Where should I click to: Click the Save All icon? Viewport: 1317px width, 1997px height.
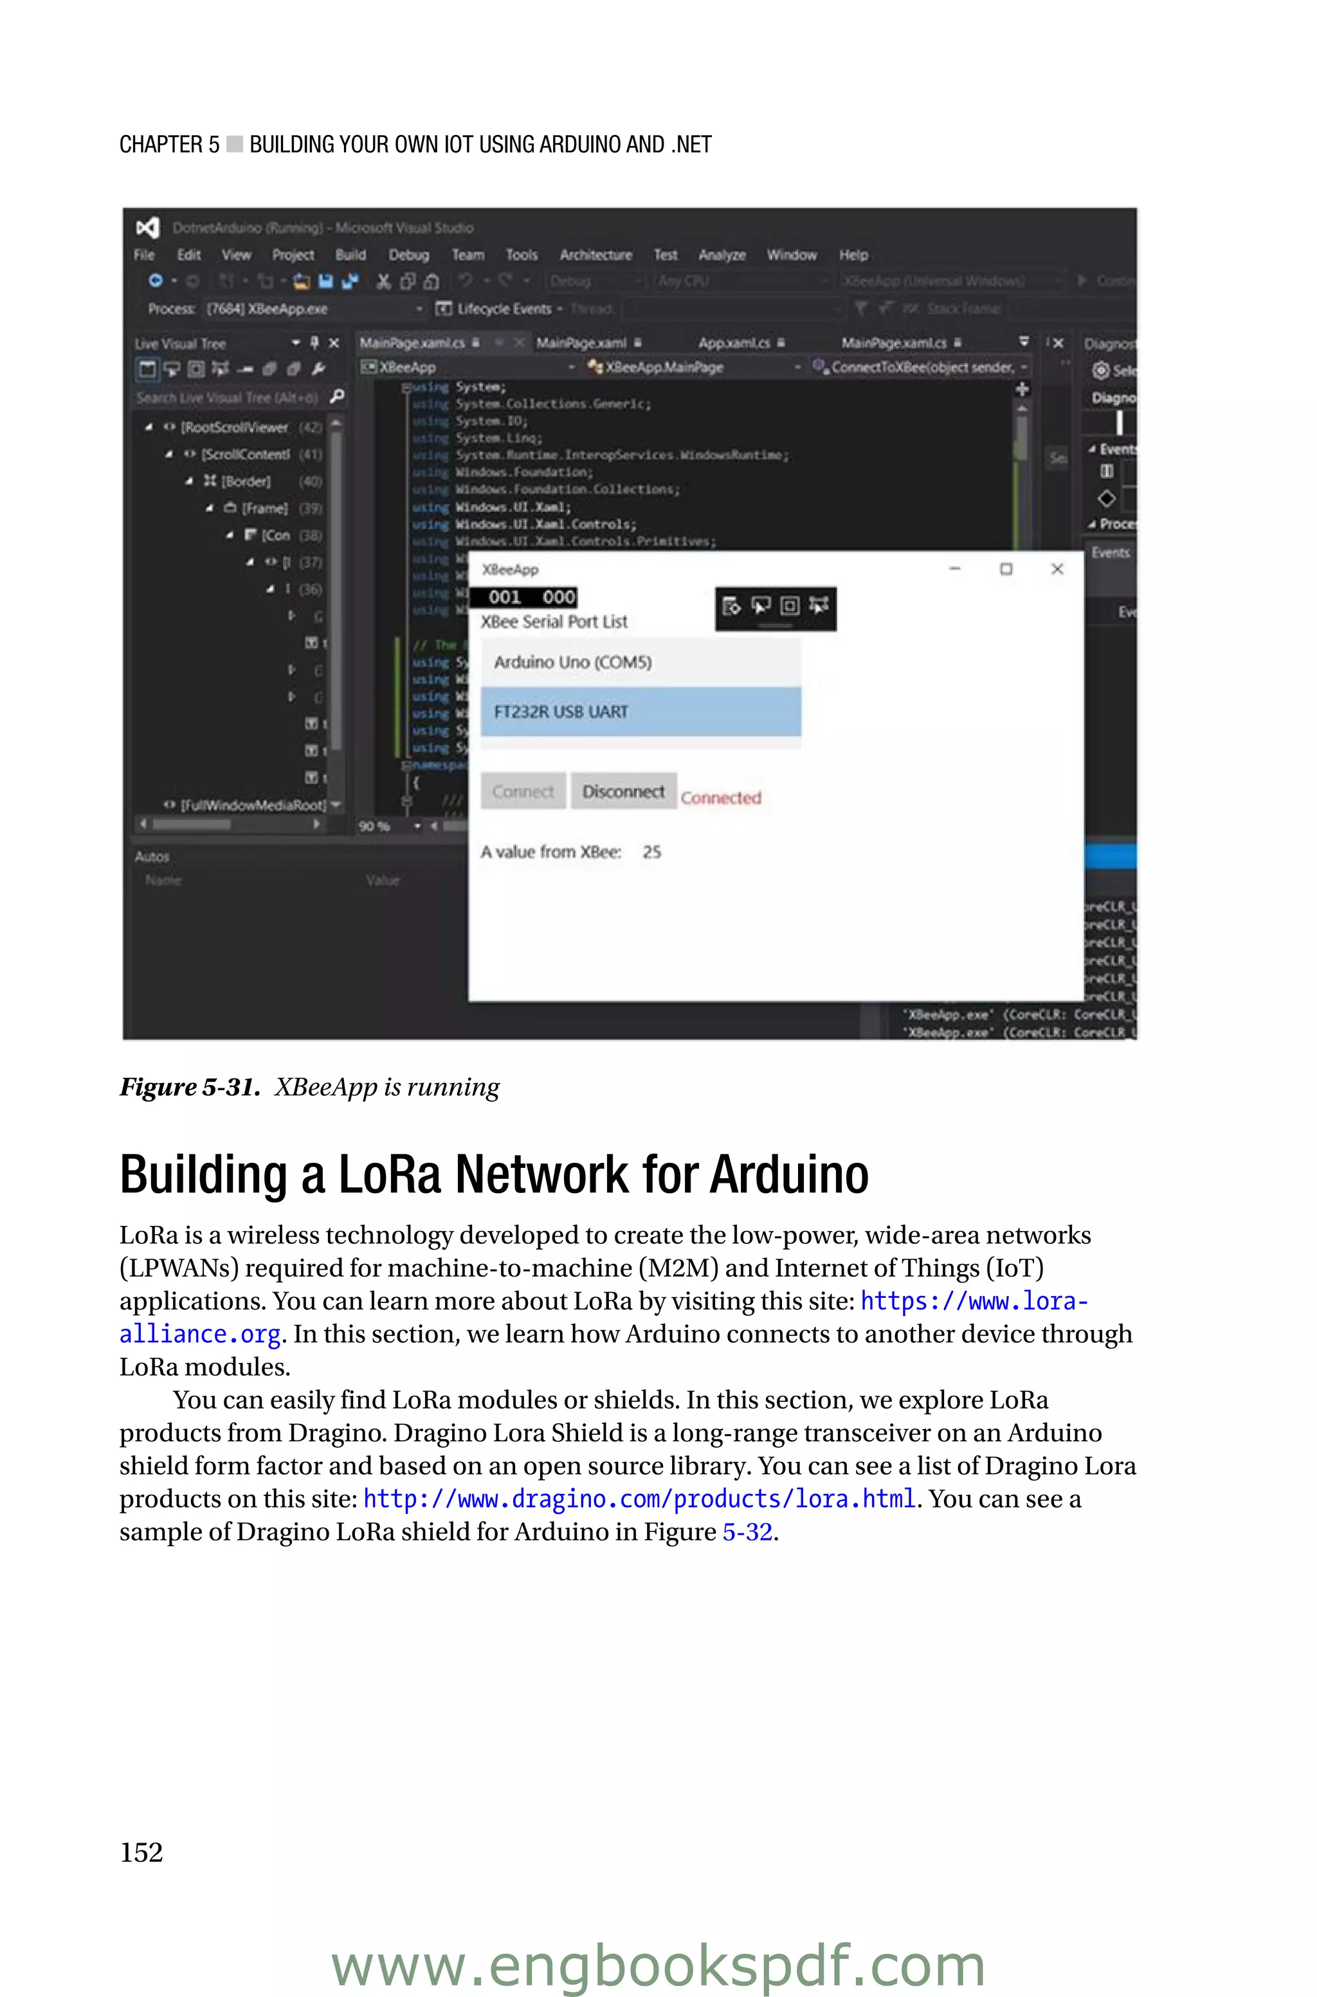(349, 281)
